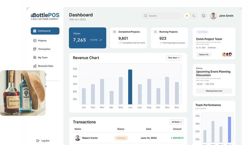The image size is (249, 145).
Task: Click the Research Data chart icon
Action: (x=35, y=66)
